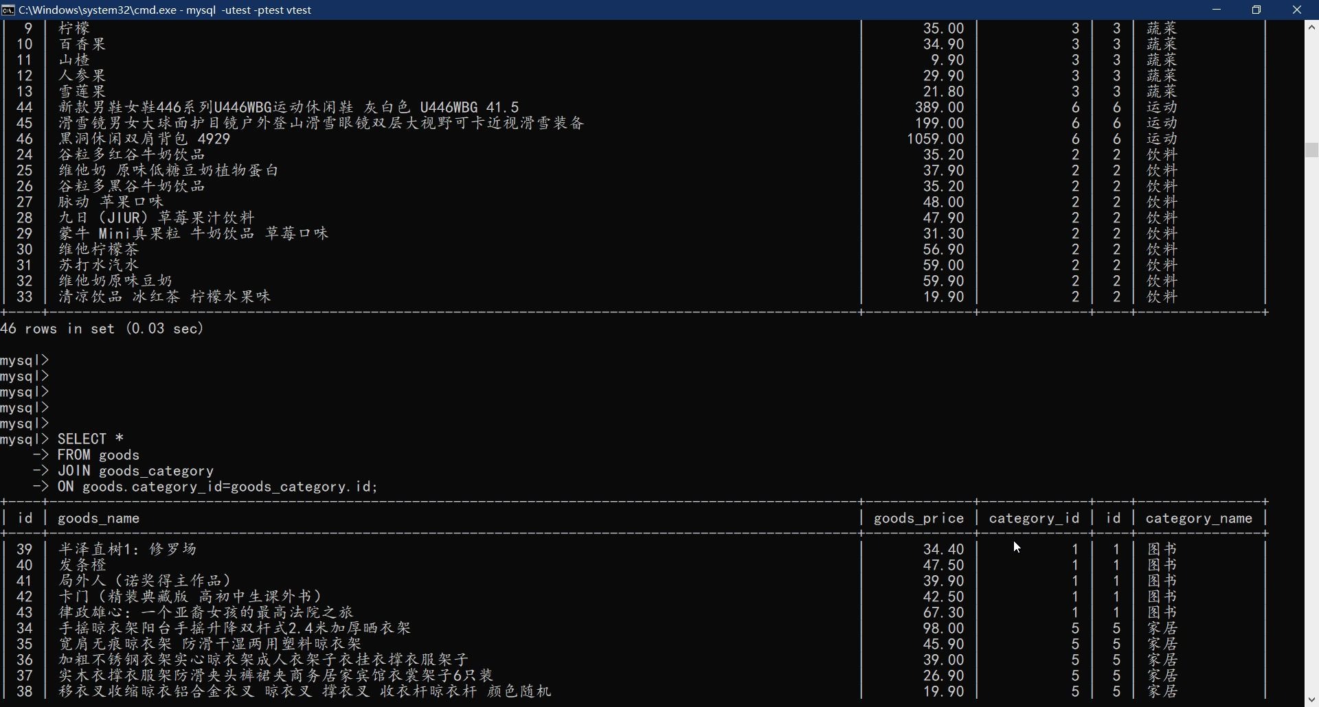The width and height of the screenshot is (1319, 707).
Task: Click the vertical scrollbar thumb
Action: coord(1312,150)
